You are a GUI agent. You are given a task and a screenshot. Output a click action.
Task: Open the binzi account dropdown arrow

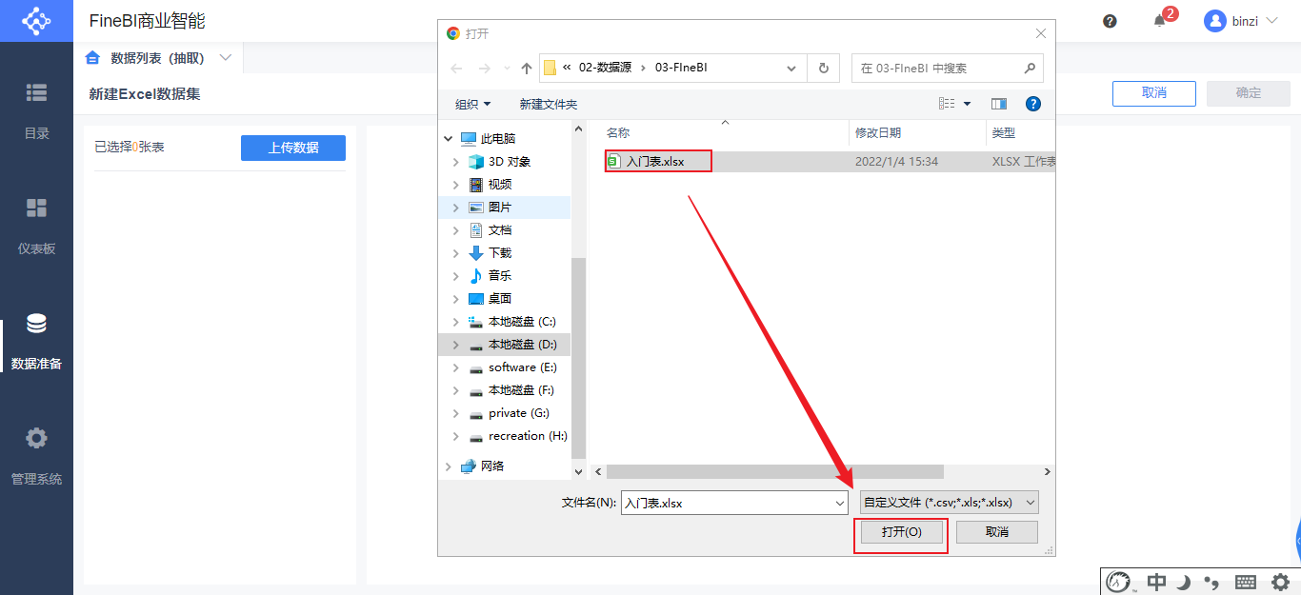1271,20
